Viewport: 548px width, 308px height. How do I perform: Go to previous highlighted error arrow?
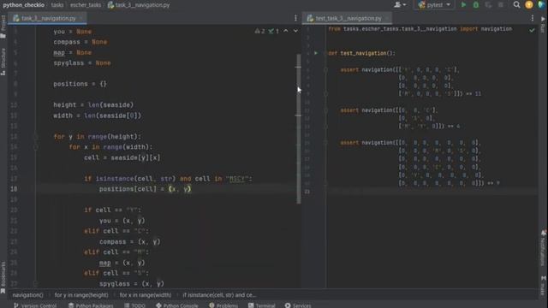pyautogui.click(x=286, y=31)
